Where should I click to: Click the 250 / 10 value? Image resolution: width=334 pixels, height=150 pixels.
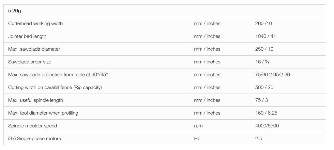coord(264,49)
